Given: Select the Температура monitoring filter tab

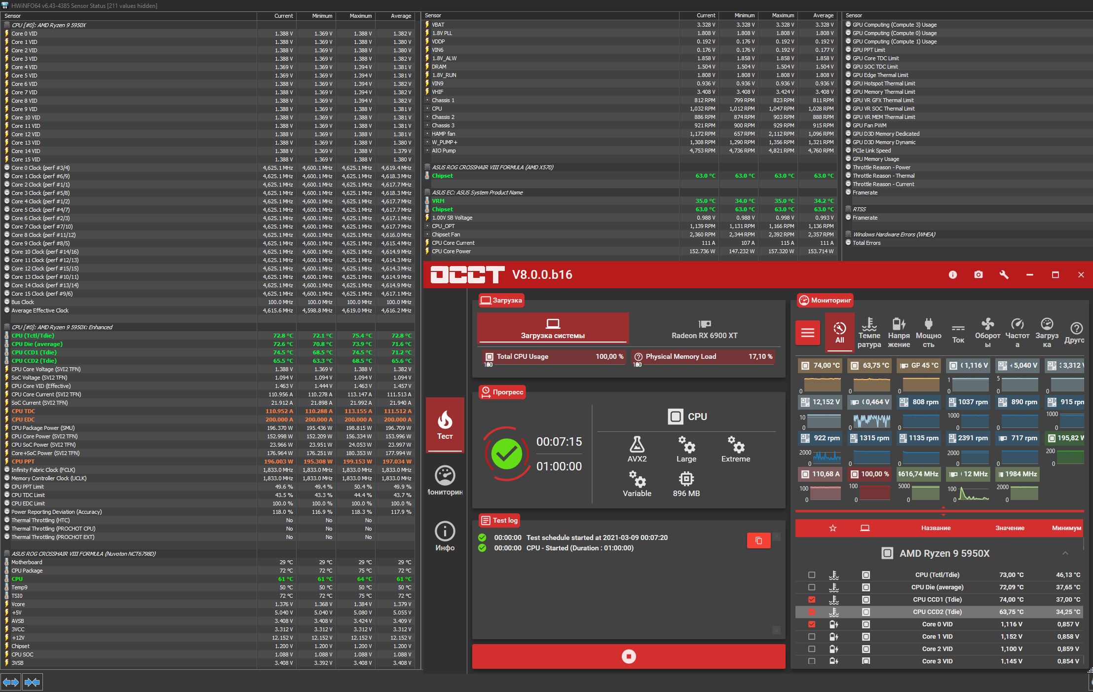Looking at the screenshot, I should (869, 333).
